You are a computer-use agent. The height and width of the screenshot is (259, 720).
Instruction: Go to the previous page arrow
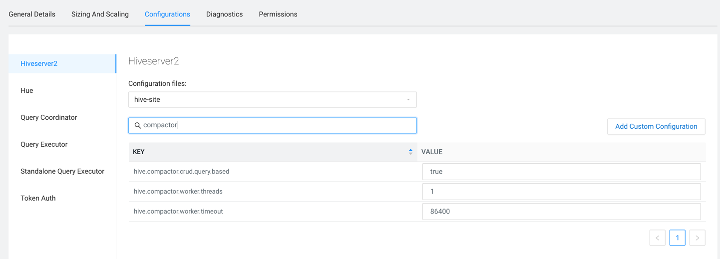tap(657, 238)
